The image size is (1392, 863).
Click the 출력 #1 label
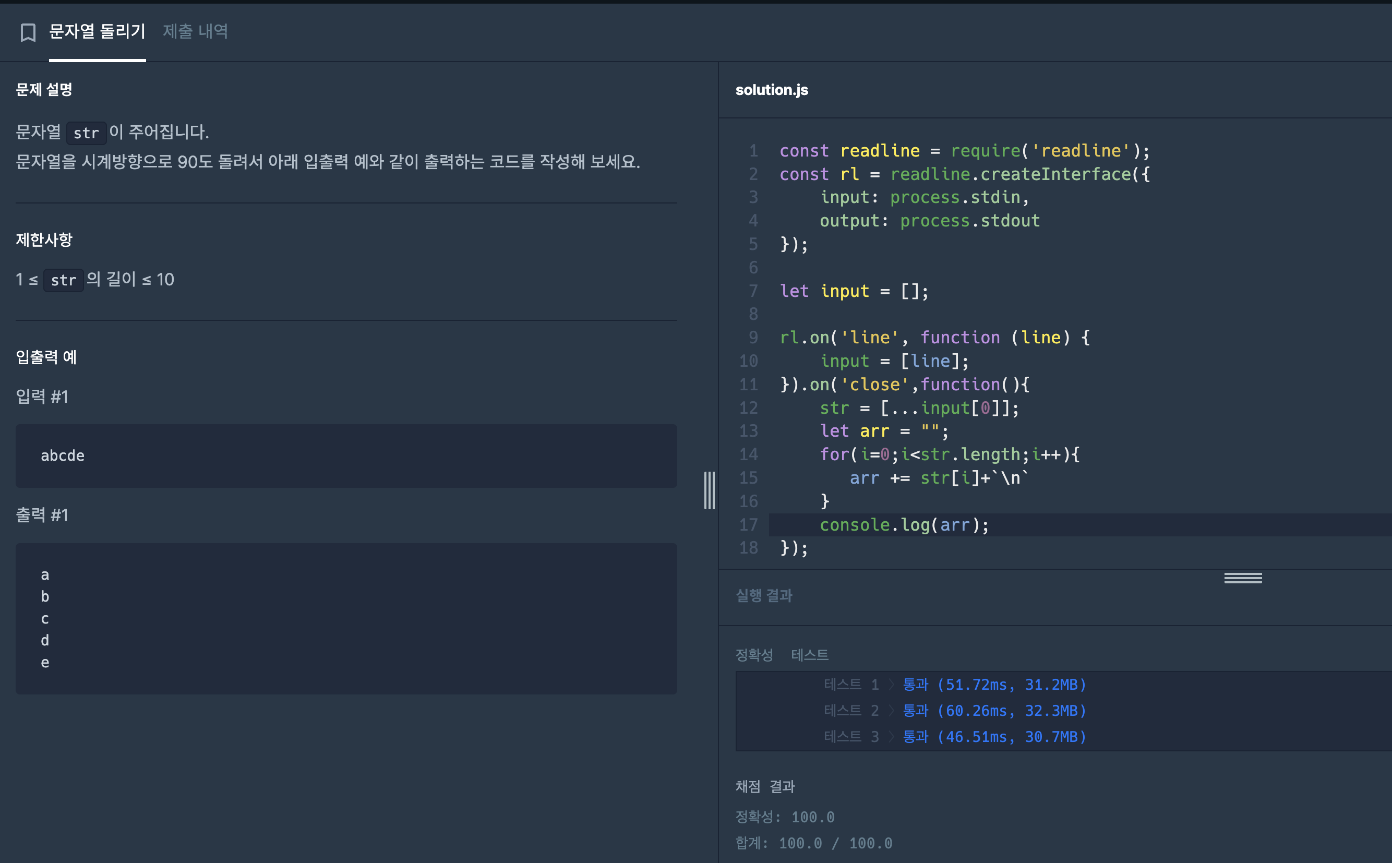42,516
